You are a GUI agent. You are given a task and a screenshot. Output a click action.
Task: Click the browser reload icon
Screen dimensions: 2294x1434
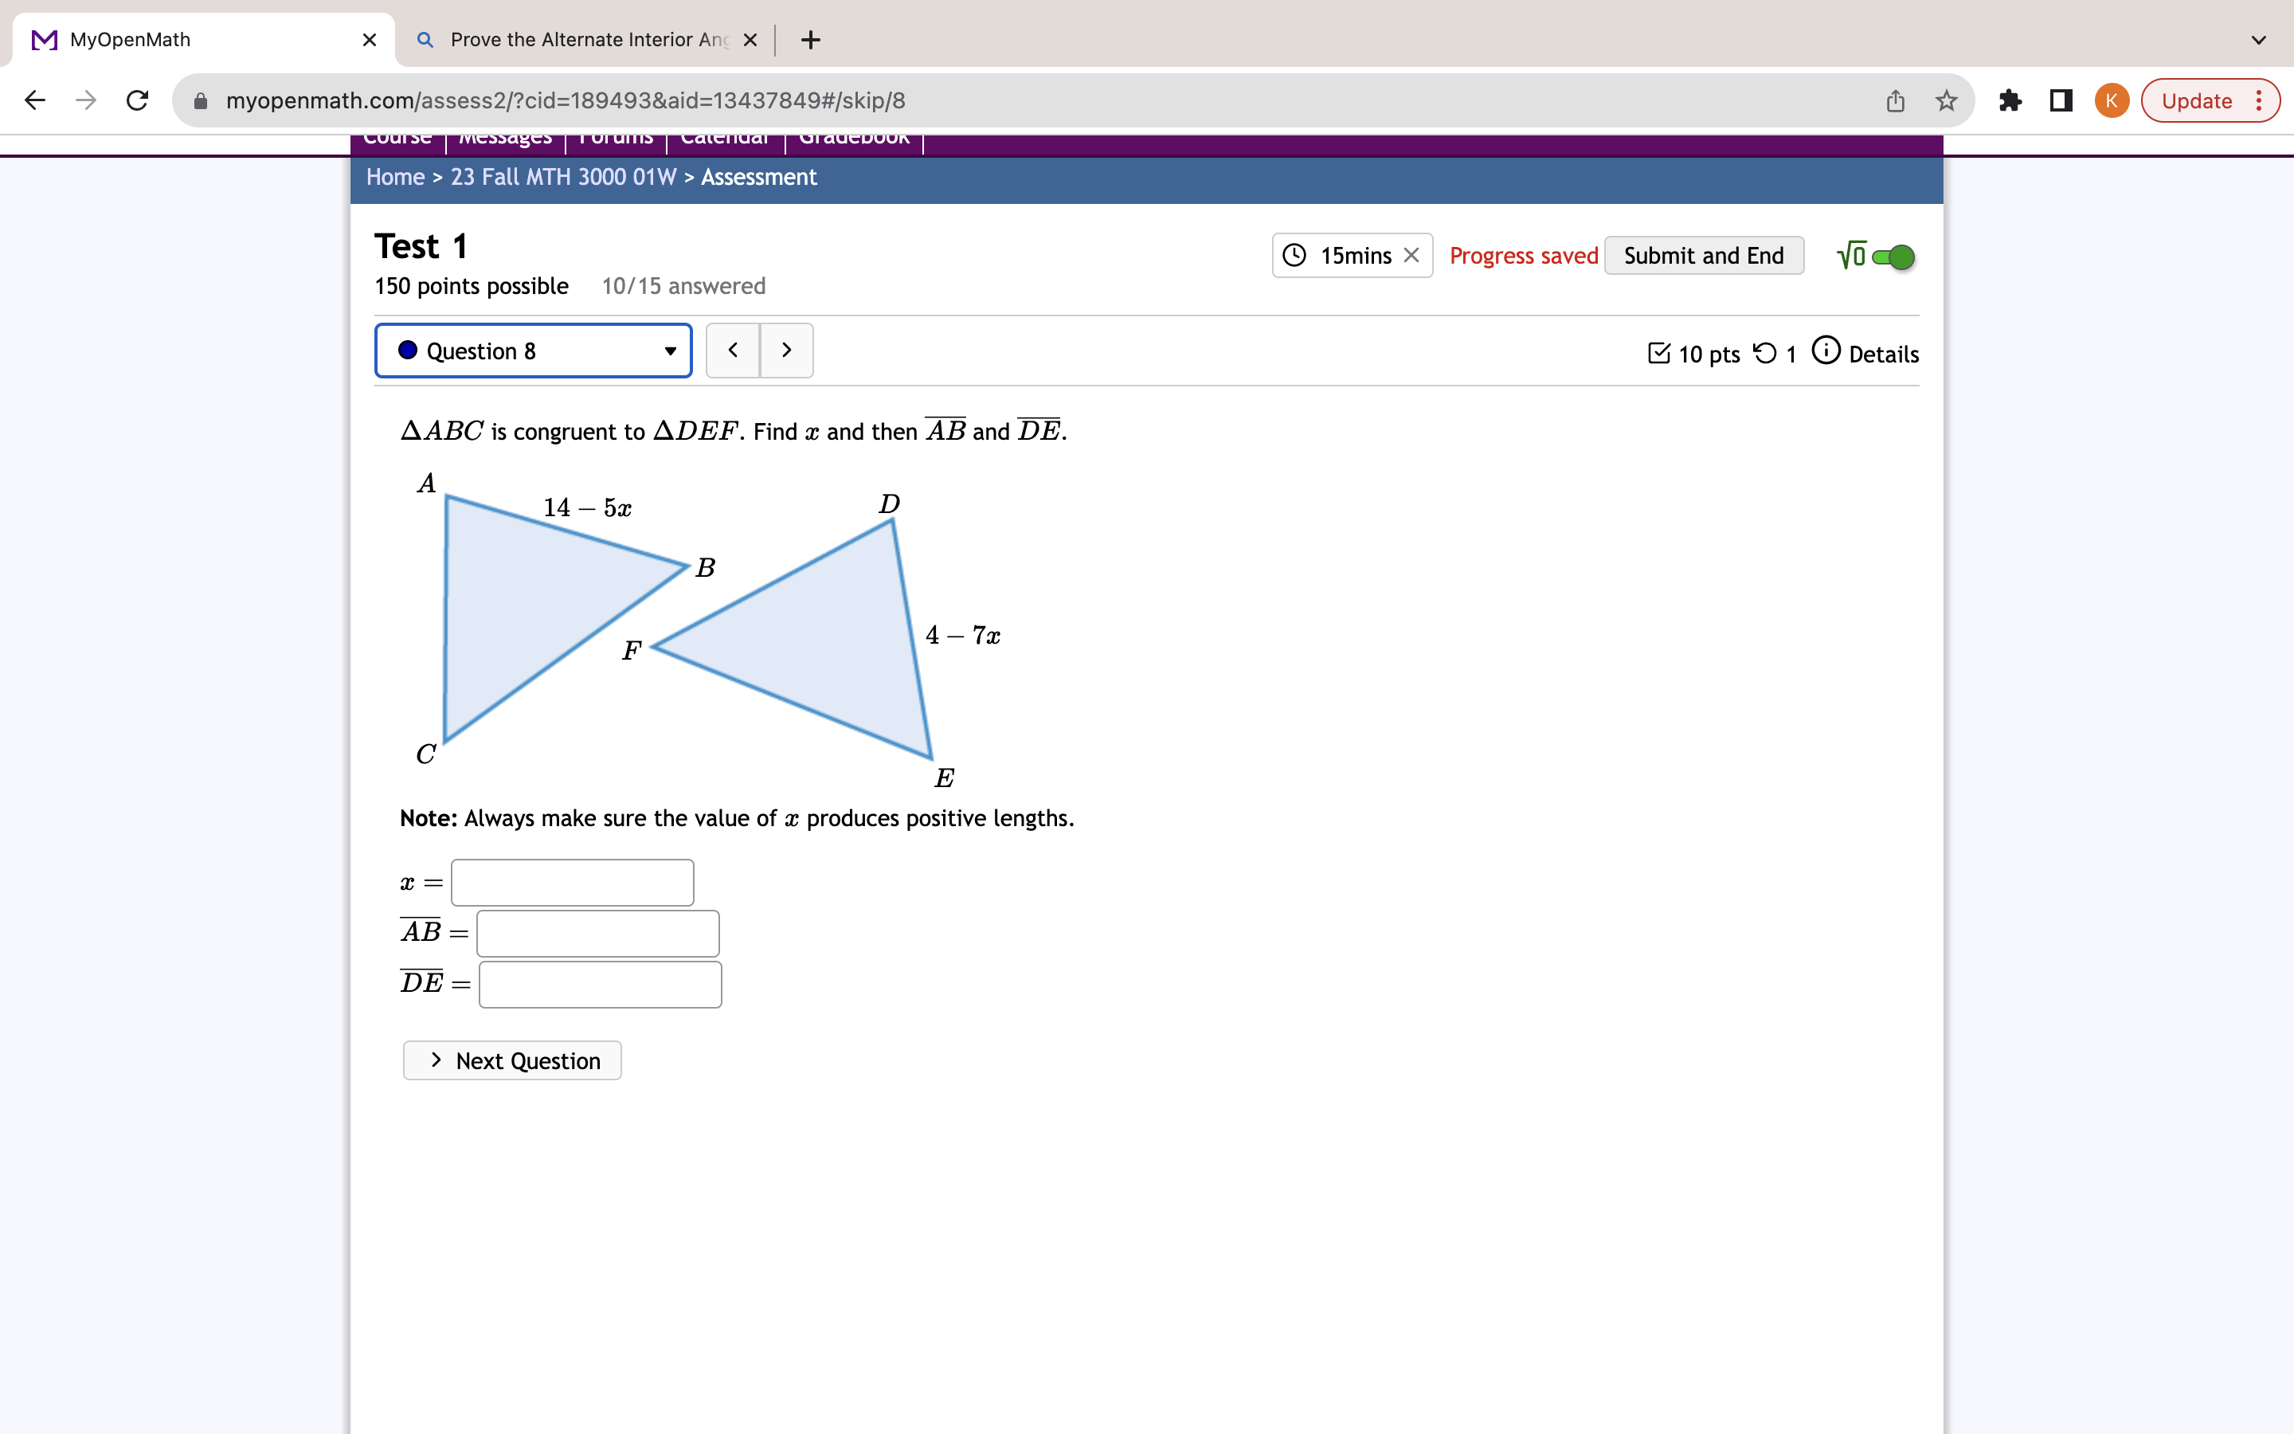point(138,100)
